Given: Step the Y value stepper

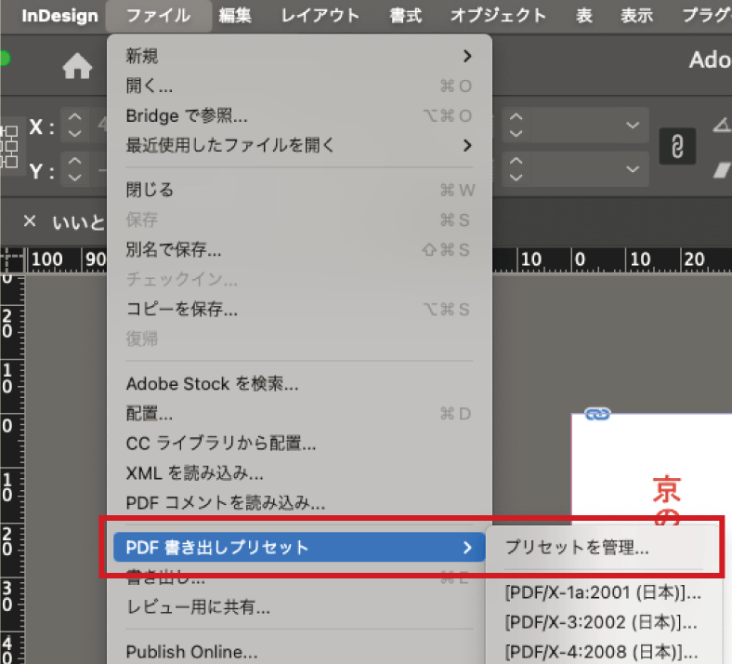Looking at the screenshot, I should [74, 169].
